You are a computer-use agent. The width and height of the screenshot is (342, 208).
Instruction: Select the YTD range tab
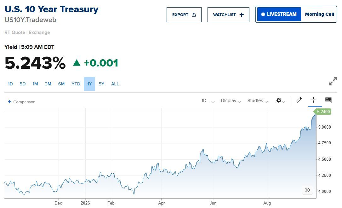76,84
